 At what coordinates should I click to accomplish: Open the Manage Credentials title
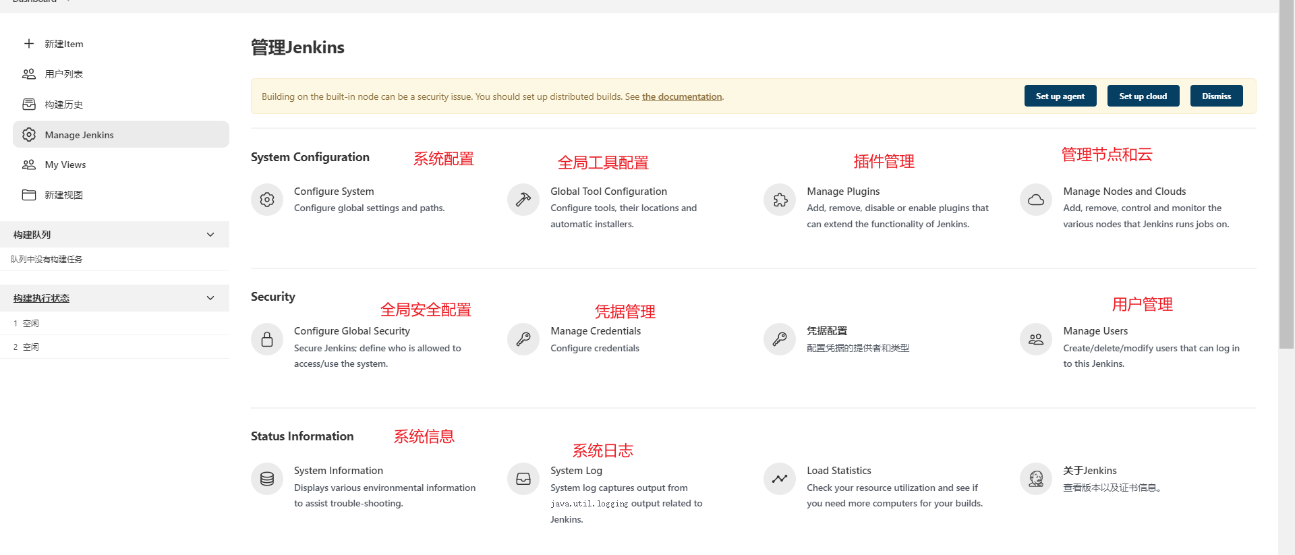coord(596,331)
